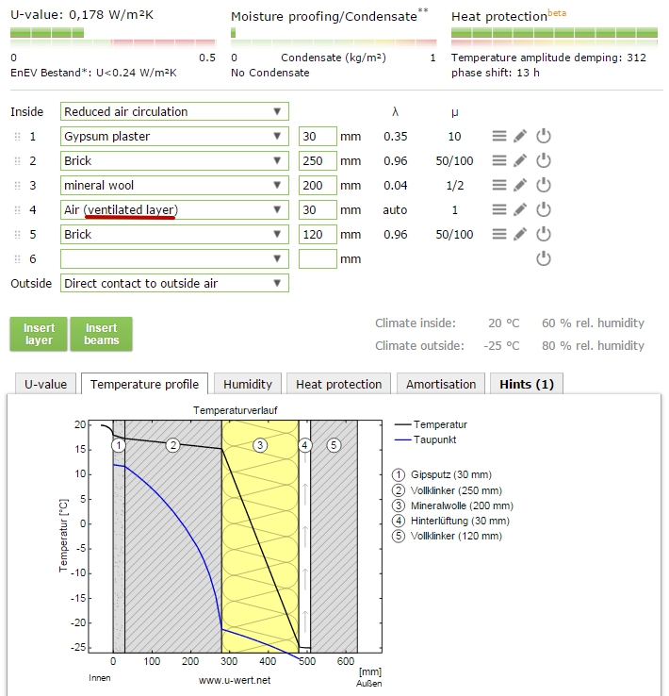Image resolution: width=669 pixels, height=696 pixels.
Task: Open the mineral wool material dropdown
Action: point(174,185)
